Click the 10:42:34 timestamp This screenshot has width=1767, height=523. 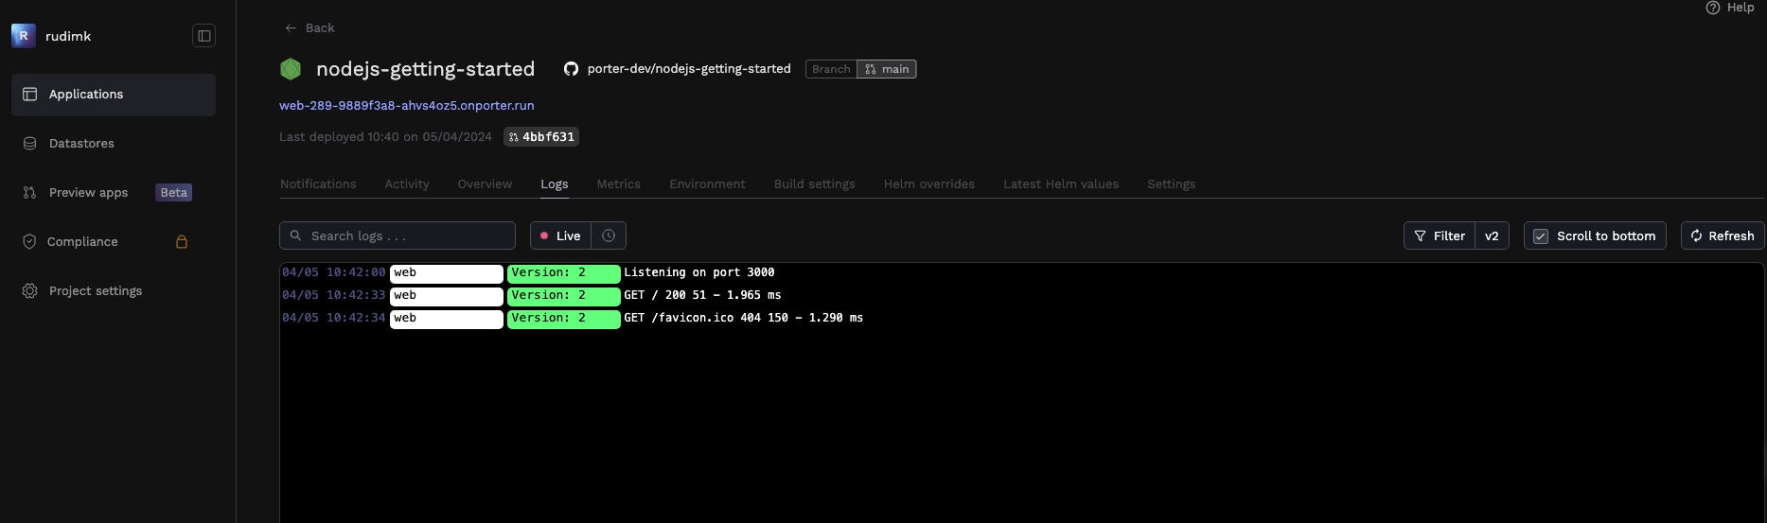(333, 318)
